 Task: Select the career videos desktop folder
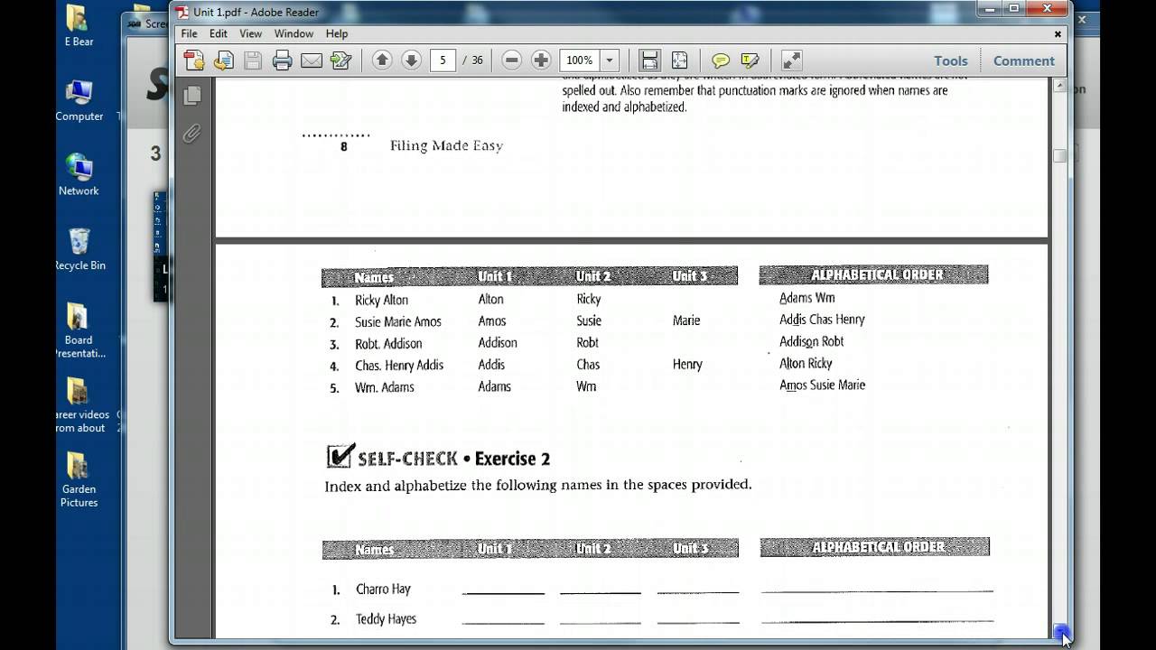tap(79, 405)
